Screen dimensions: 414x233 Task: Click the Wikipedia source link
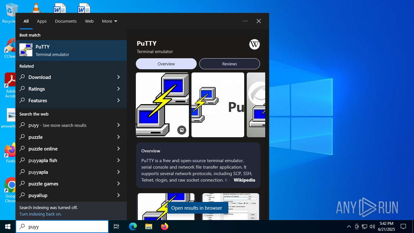pyautogui.click(x=244, y=180)
